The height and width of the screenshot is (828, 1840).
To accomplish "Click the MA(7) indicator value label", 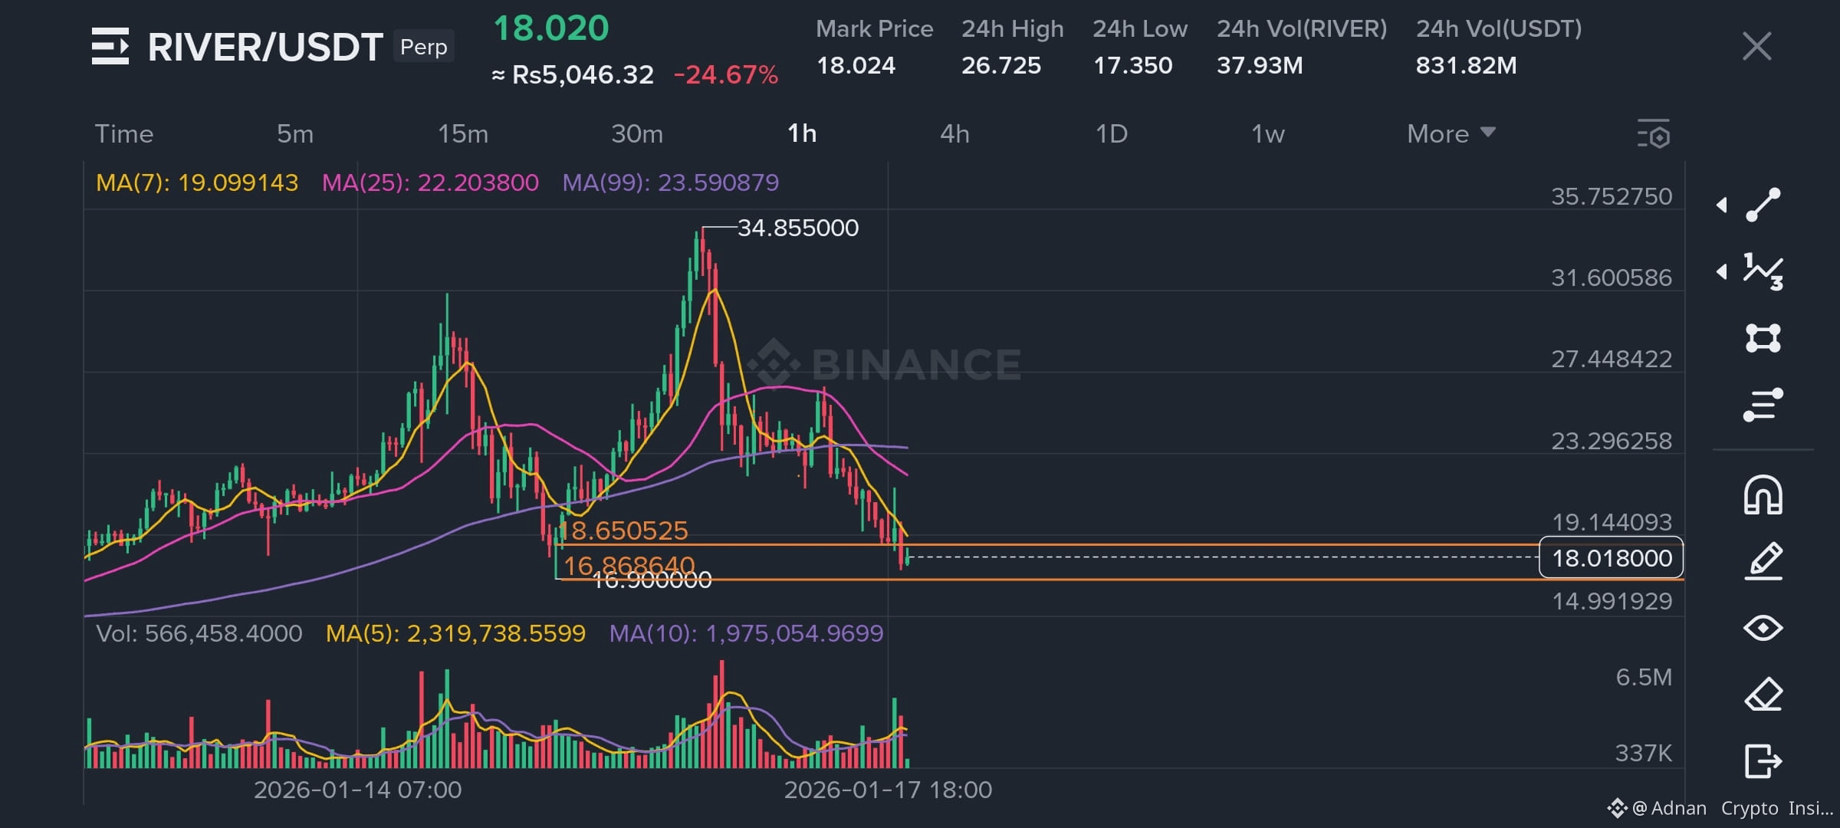I will click(197, 182).
